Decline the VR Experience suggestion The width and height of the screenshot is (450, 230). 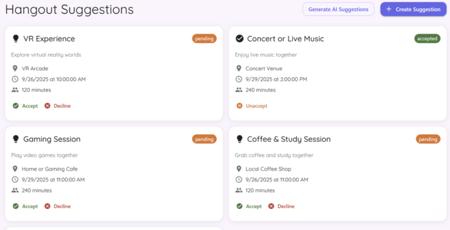tap(58, 106)
